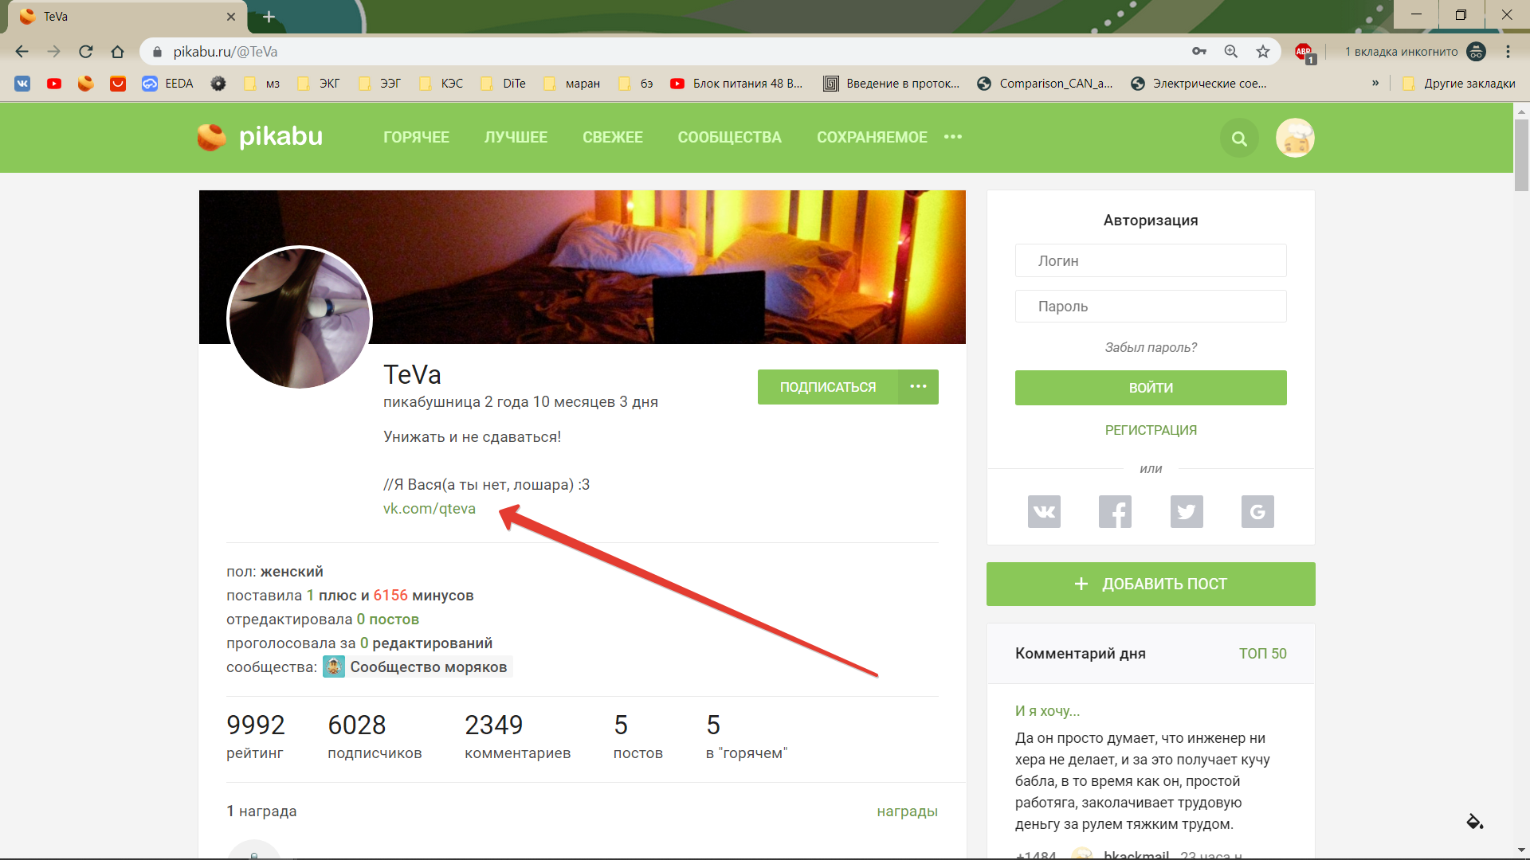This screenshot has width=1530, height=860.
Task: Log in with VK social icon
Action: pyautogui.click(x=1044, y=511)
